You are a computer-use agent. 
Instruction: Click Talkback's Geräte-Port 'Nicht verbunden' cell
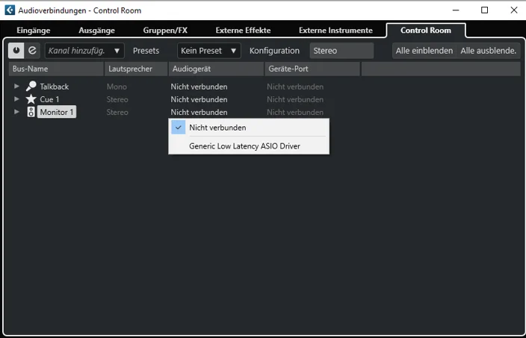click(295, 87)
